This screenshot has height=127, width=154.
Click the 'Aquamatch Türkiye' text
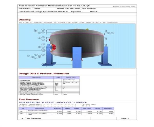point(30,8)
